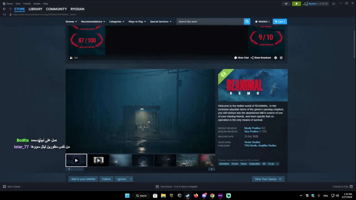Switch to the RYODAN profile tab
This screenshot has height=200, width=356.
point(77,9)
